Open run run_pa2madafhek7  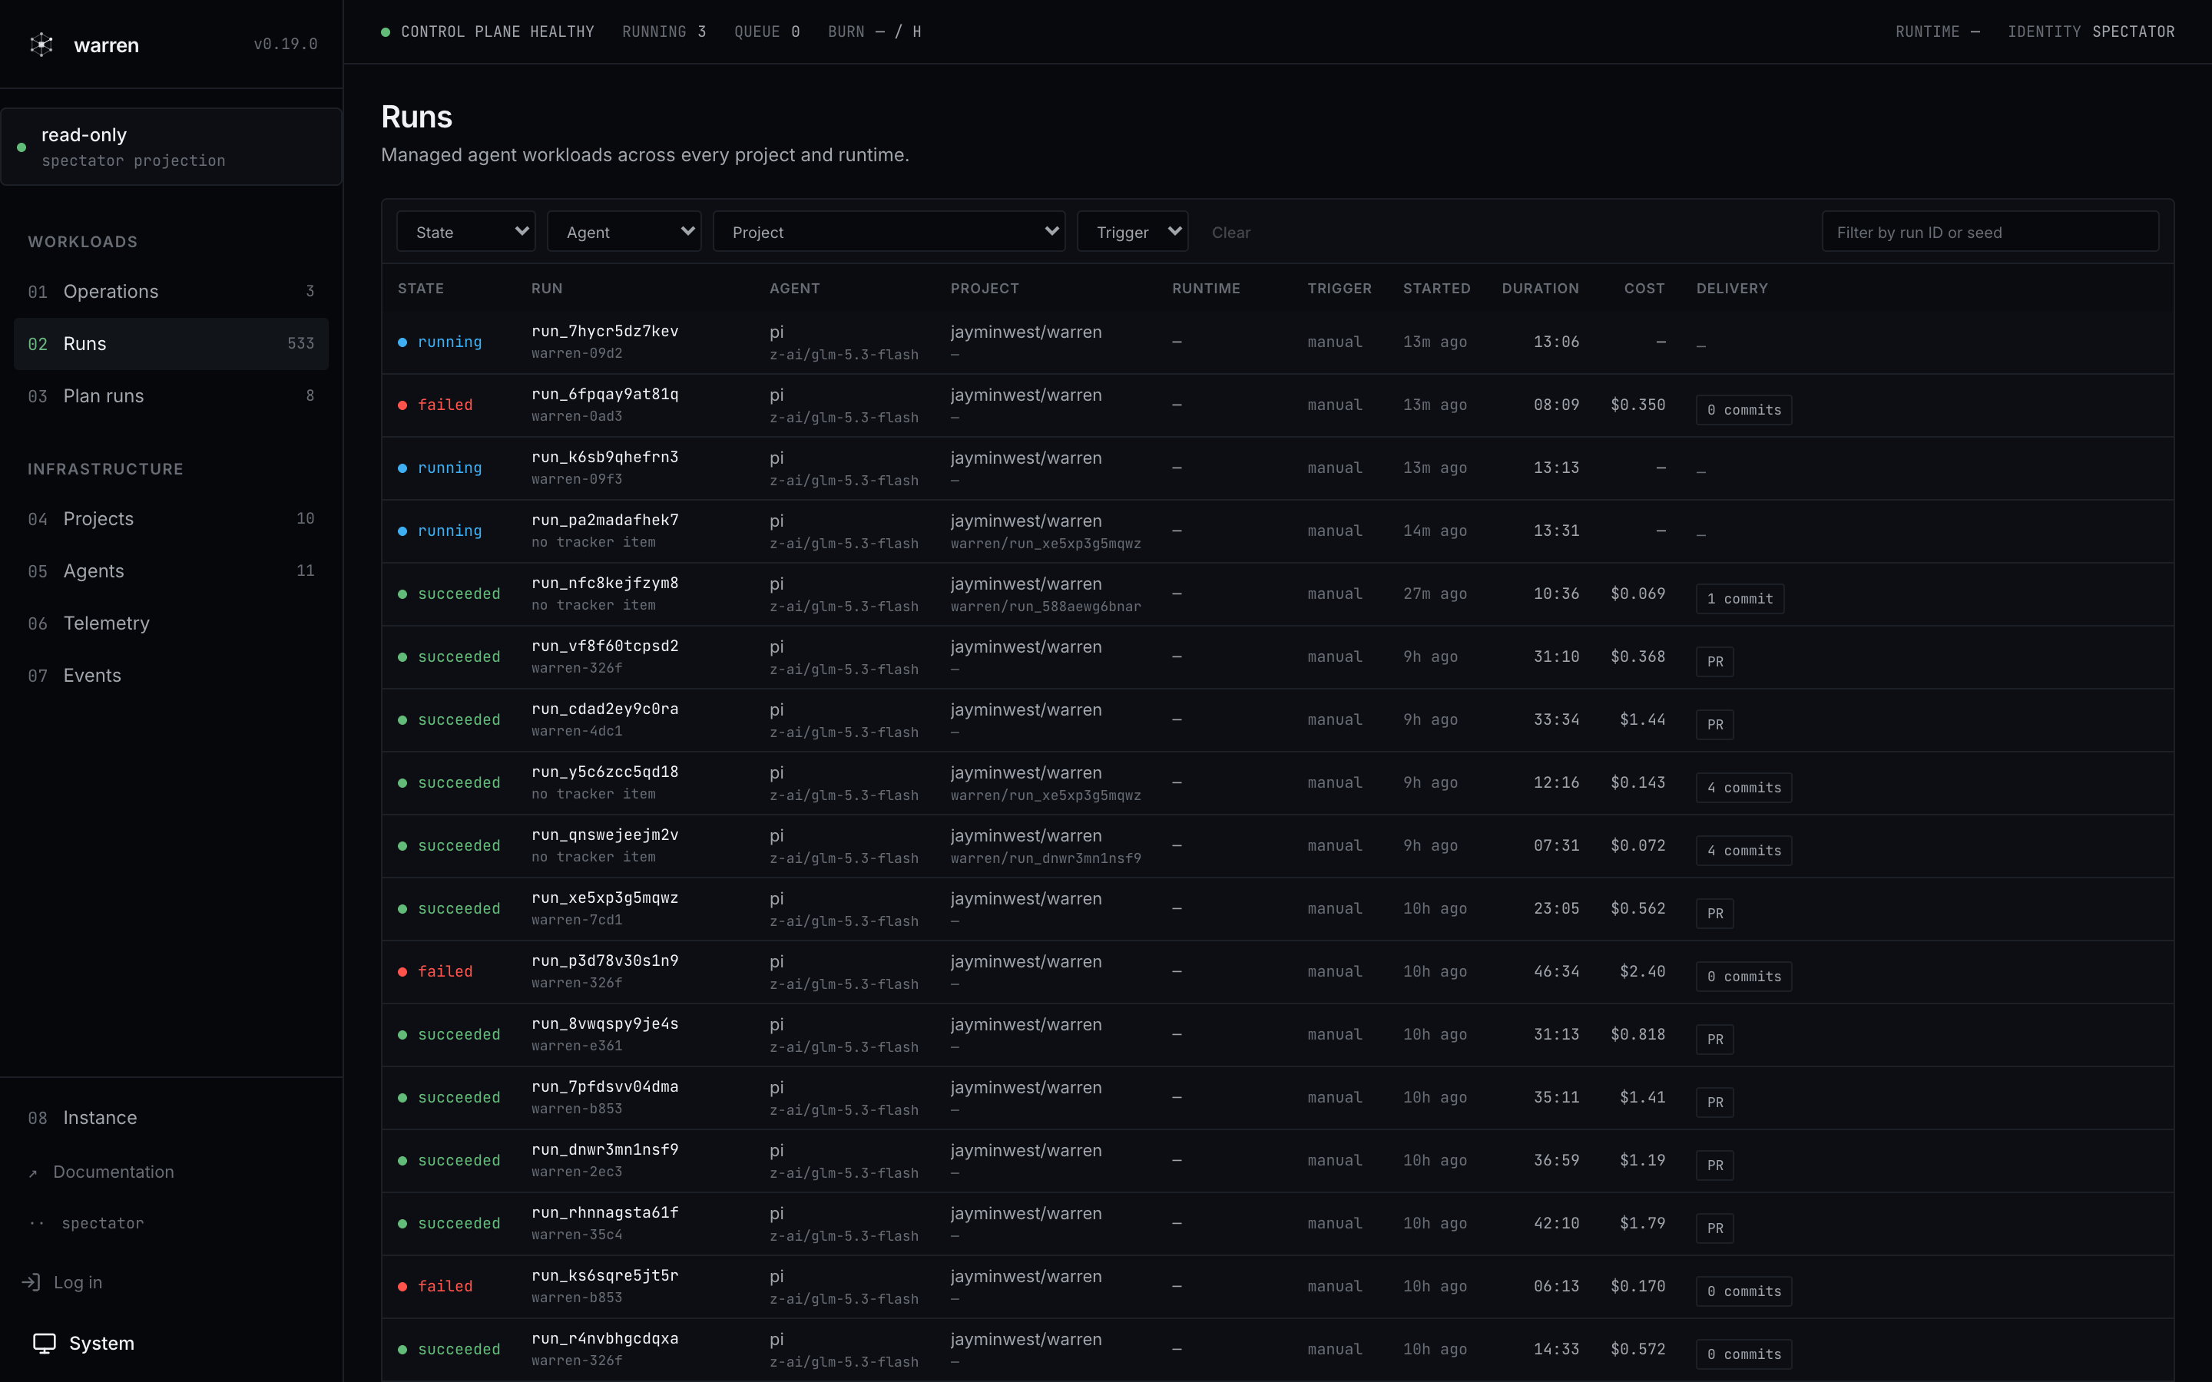604,520
